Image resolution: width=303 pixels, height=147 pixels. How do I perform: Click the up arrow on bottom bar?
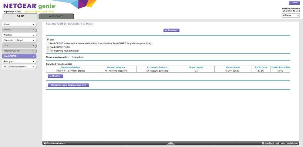tap(171, 143)
